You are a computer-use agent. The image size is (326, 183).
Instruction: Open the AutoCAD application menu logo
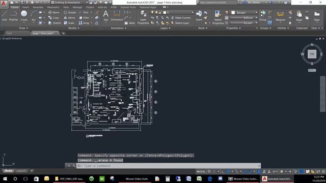(4, 4)
